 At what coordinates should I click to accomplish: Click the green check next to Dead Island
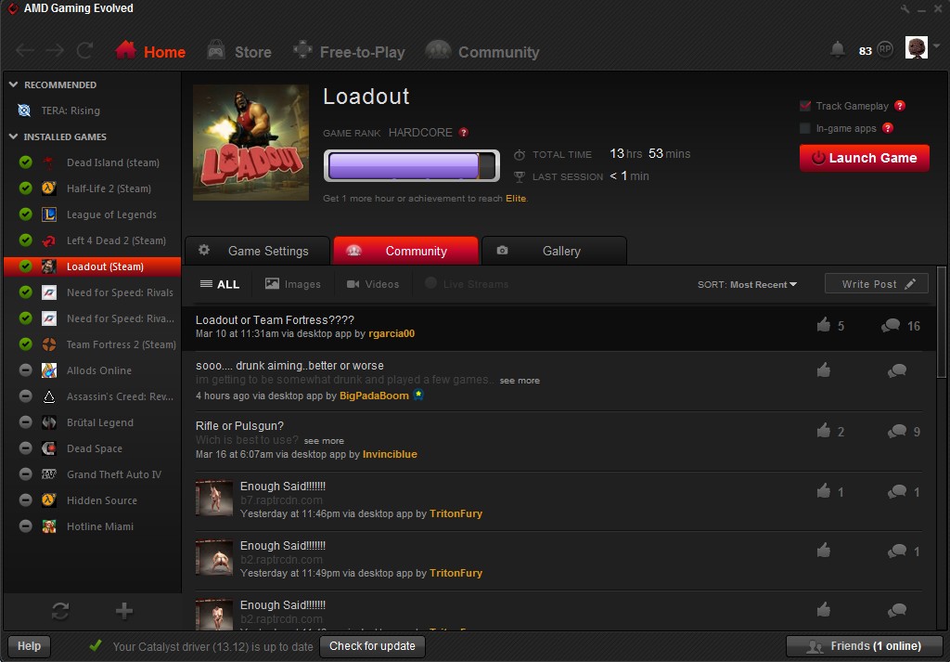pyautogui.click(x=25, y=162)
